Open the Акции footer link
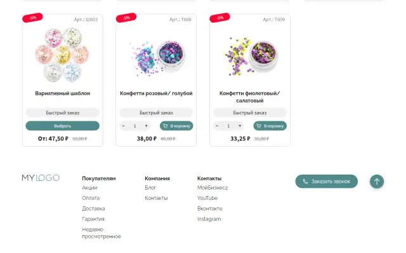This screenshot has height=253, width=406. click(x=89, y=188)
